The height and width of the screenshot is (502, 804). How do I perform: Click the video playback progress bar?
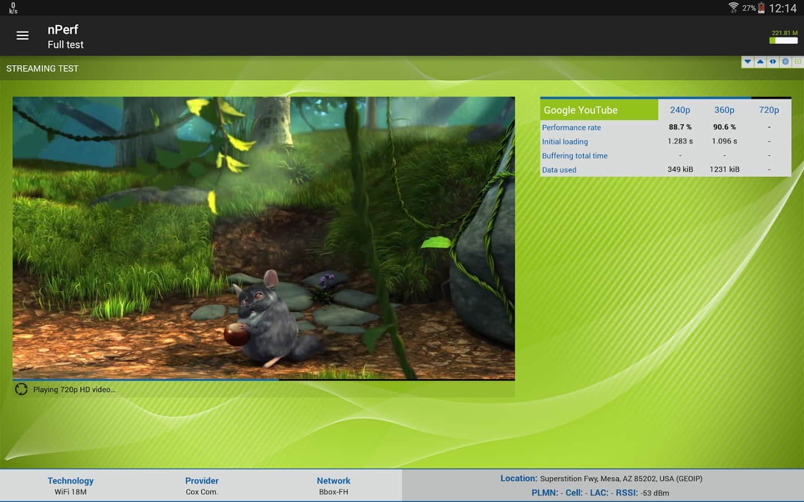pyautogui.click(x=264, y=379)
